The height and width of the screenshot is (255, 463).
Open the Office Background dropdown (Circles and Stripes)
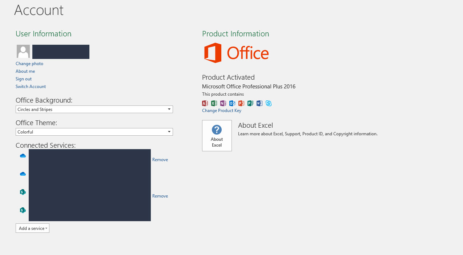pos(94,109)
